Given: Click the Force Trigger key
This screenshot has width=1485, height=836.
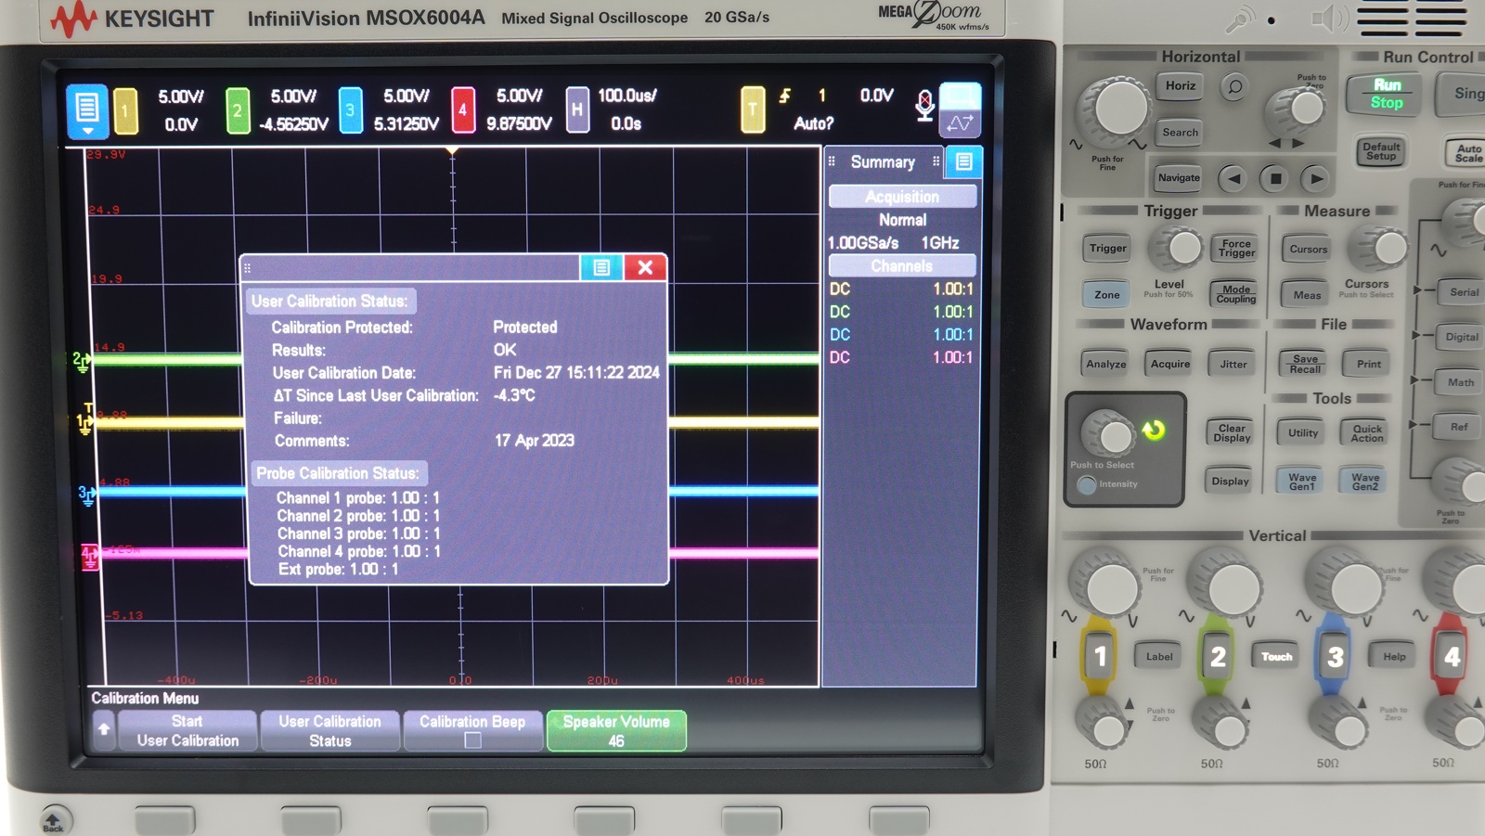Looking at the screenshot, I should pyautogui.click(x=1236, y=248).
